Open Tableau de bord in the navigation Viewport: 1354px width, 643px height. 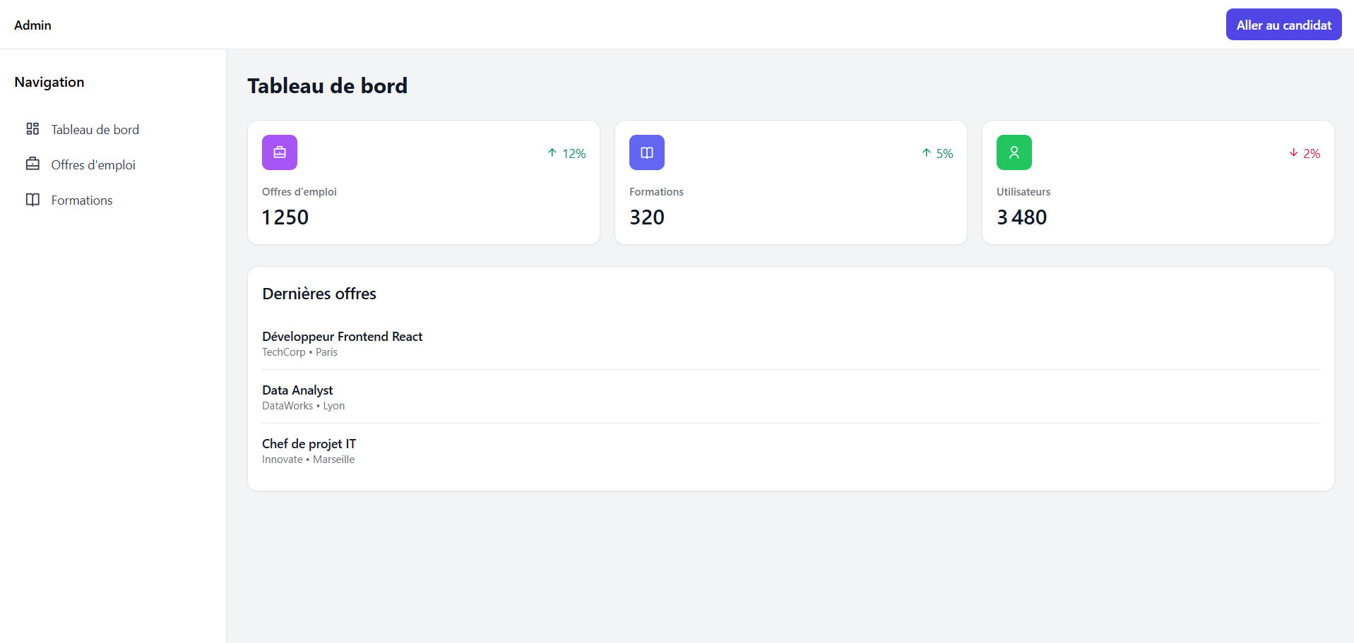click(x=95, y=130)
